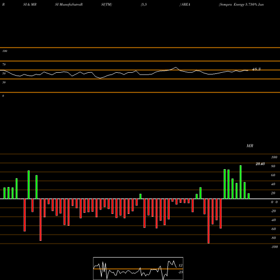
Task: Click the MR axis label 40
Action: 273,184
